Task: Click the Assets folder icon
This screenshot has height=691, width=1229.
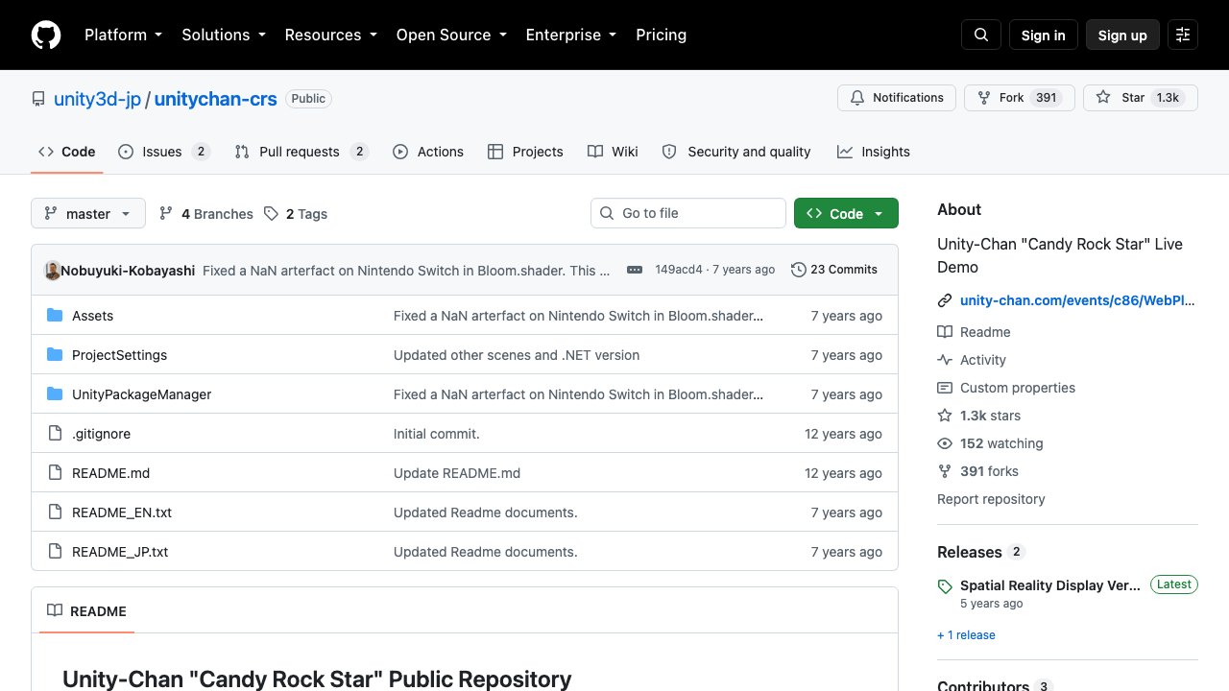Action: (x=55, y=316)
